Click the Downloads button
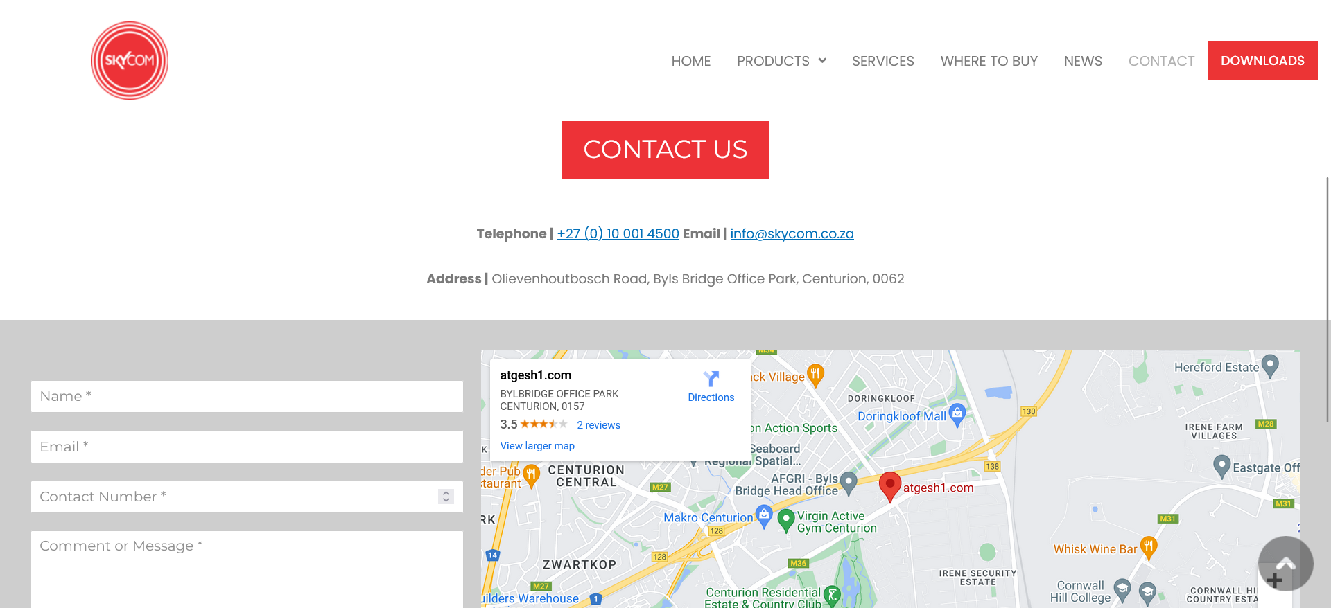This screenshot has width=1331, height=608. pyautogui.click(x=1262, y=60)
